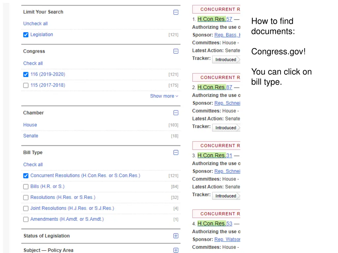Check the Bills (H.R. or S.) checkbox
Screen dimensions: 338x253
[x=26, y=186]
